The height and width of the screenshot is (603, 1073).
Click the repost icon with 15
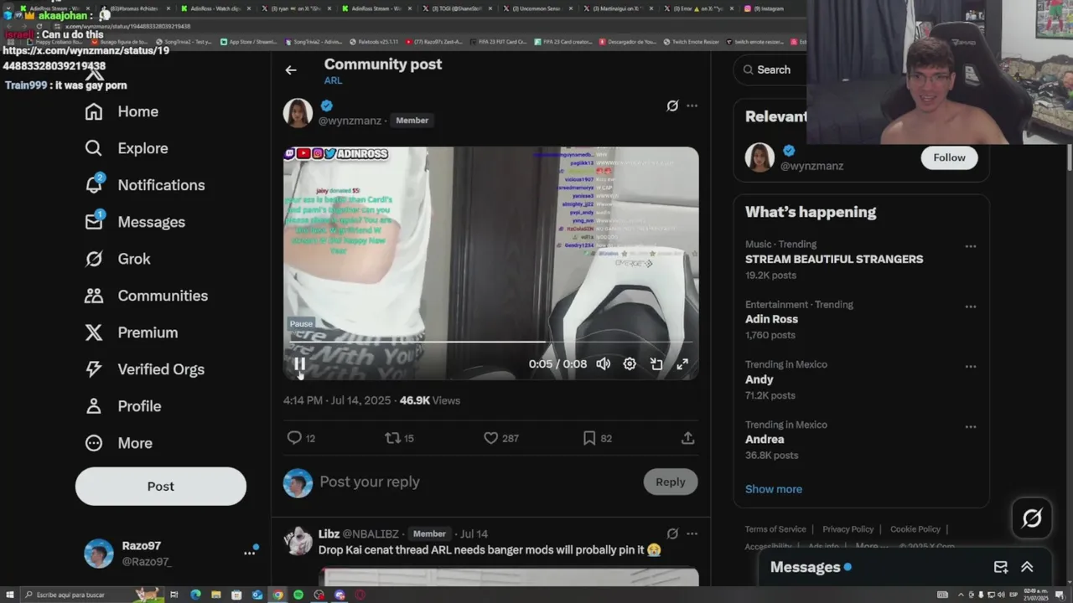tap(392, 438)
